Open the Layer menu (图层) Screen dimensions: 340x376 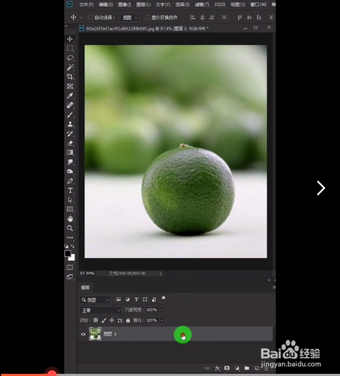click(x=144, y=4)
